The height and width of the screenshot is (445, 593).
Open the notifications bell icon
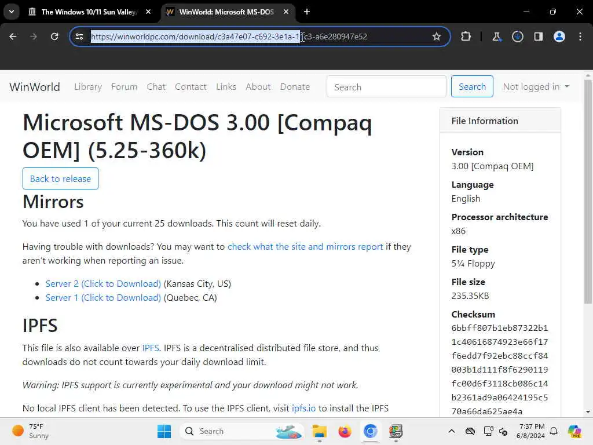click(x=554, y=431)
